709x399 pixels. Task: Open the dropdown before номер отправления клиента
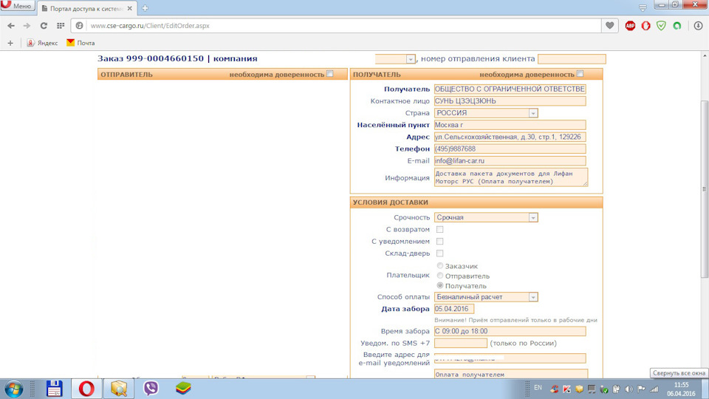point(394,59)
